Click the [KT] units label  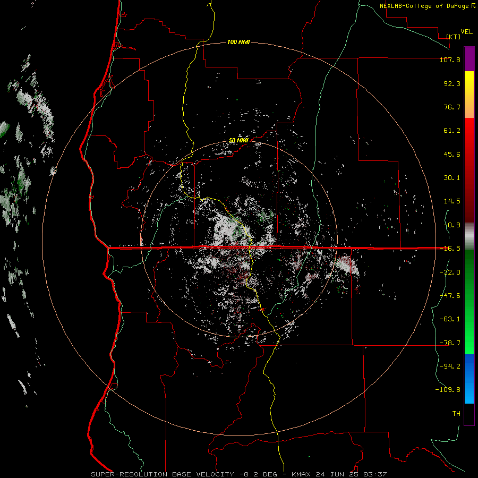(454, 37)
